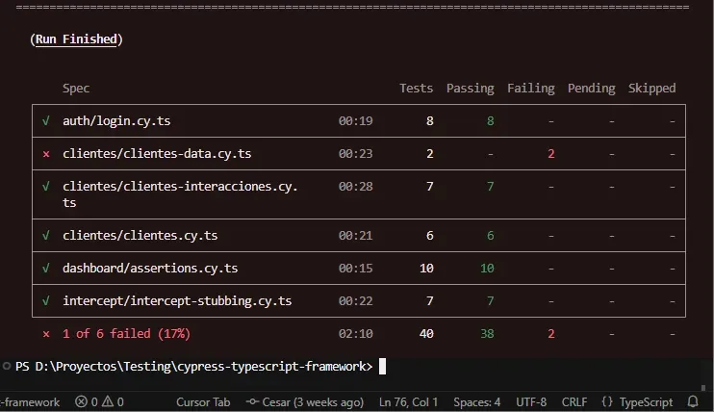Viewport: 714px width, 412px height.
Task: Change indentation via Spaces: 4
Action: click(476, 402)
